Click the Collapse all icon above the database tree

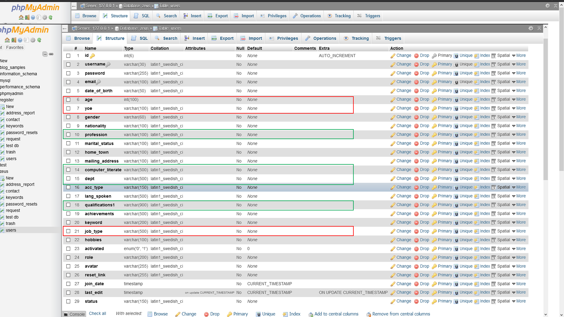point(45,54)
